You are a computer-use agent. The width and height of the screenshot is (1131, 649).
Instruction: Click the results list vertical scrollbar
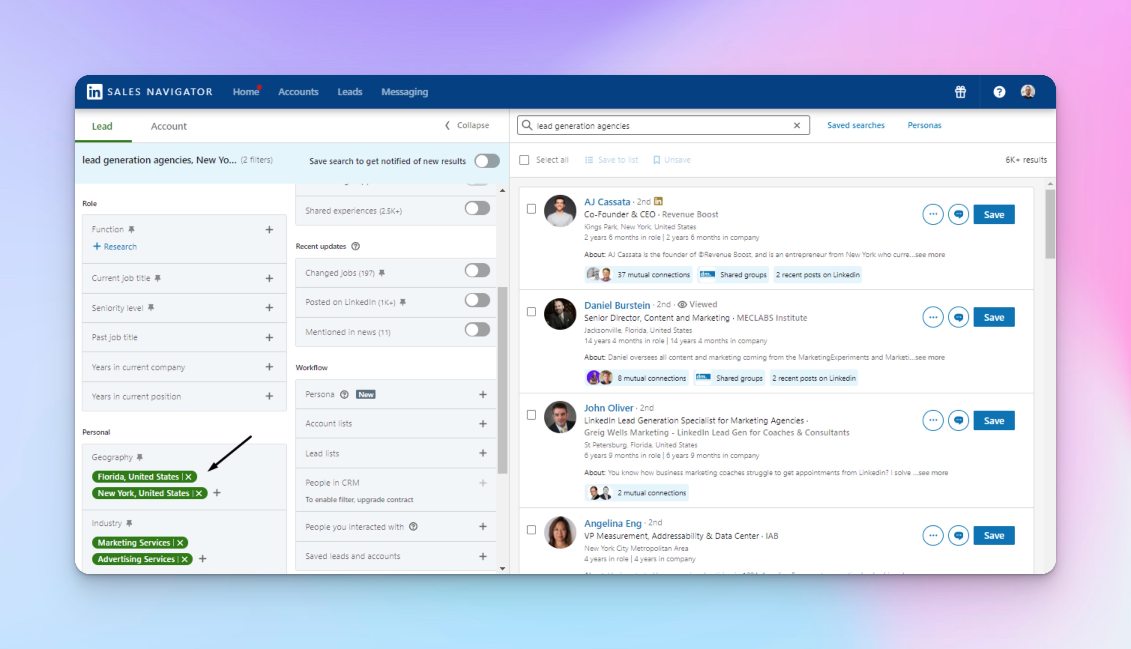[1050, 224]
